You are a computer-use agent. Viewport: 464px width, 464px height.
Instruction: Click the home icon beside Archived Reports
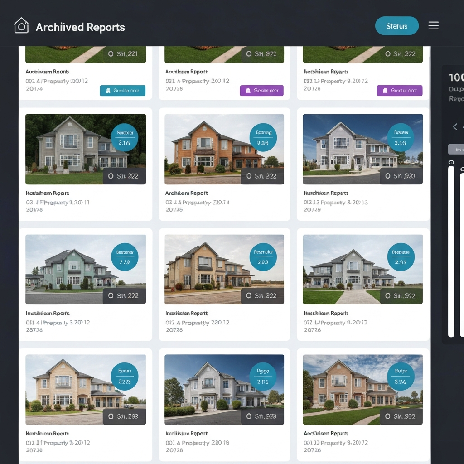[x=21, y=26]
